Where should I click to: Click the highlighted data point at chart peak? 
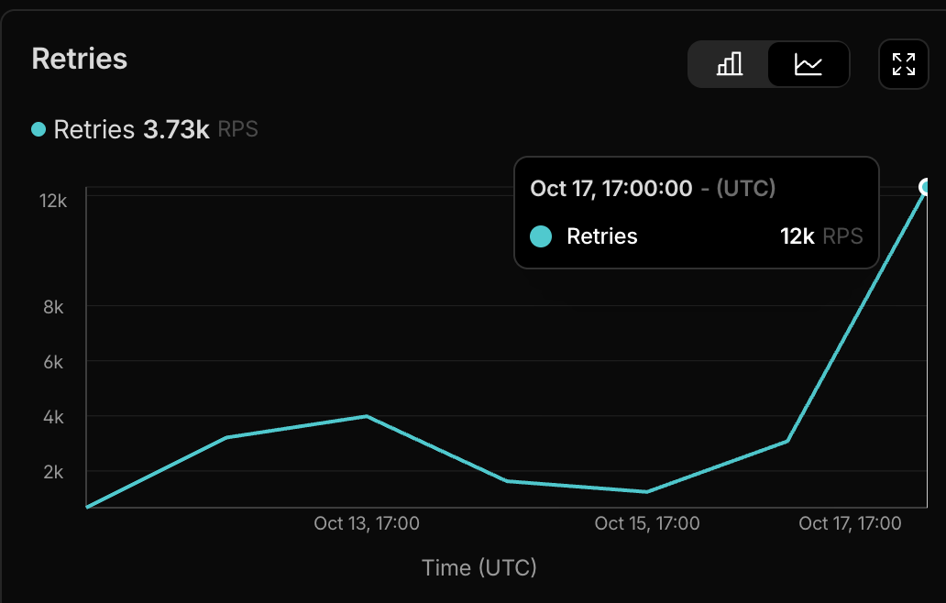pyautogui.click(x=928, y=187)
